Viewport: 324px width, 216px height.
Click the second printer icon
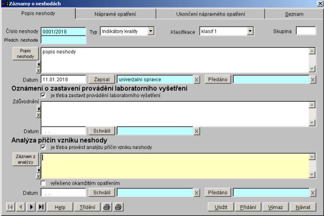[118, 206]
